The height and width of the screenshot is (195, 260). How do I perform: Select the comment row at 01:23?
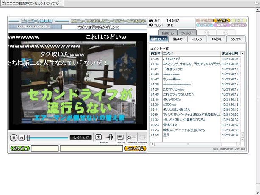pyautogui.click(x=195, y=130)
